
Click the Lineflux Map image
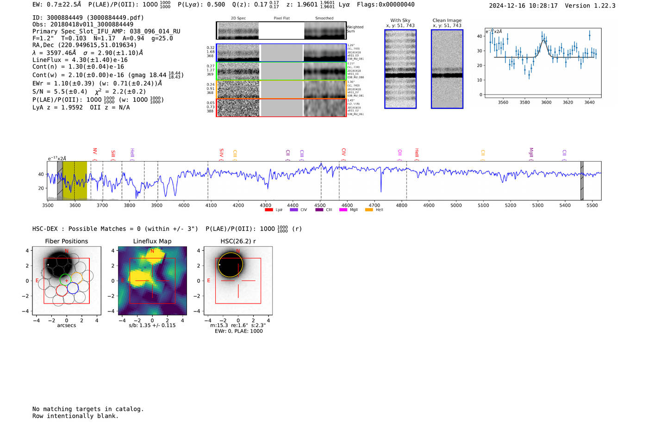(152, 281)
